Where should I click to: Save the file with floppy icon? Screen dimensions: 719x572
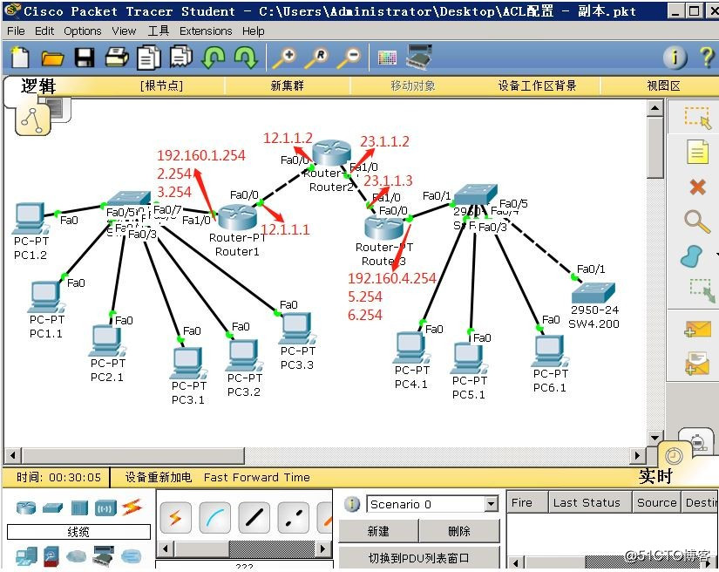85,58
